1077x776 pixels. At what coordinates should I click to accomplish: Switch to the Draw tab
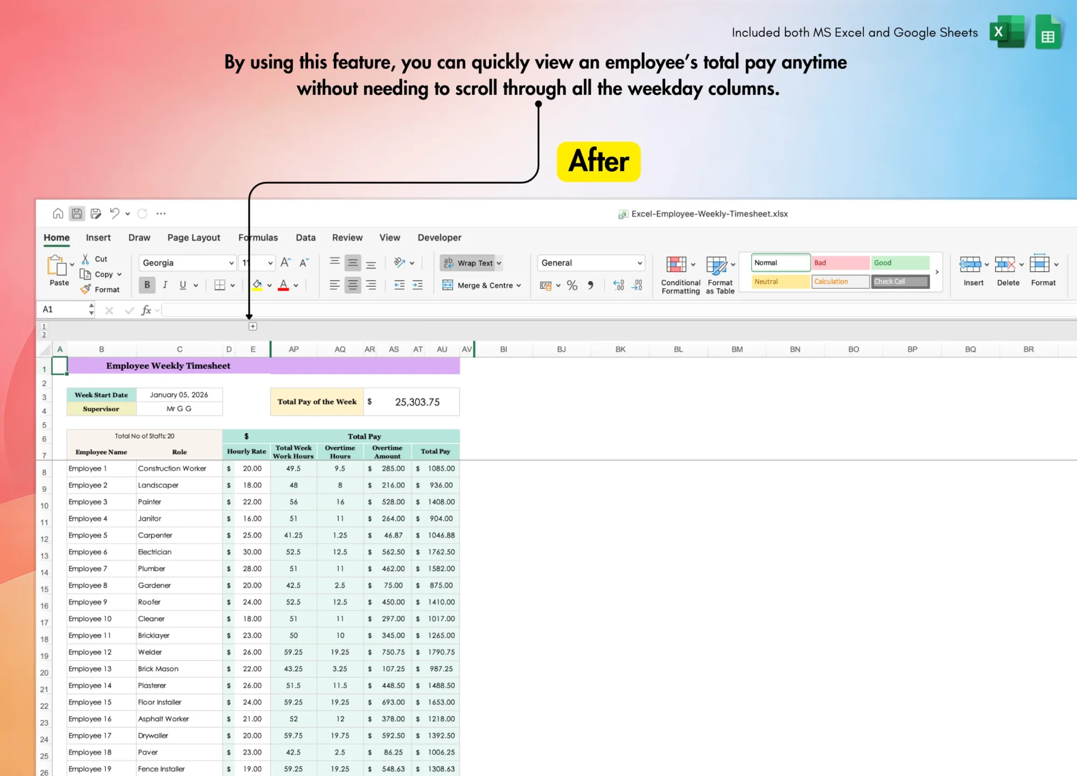pyautogui.click(x=139, y=238)
